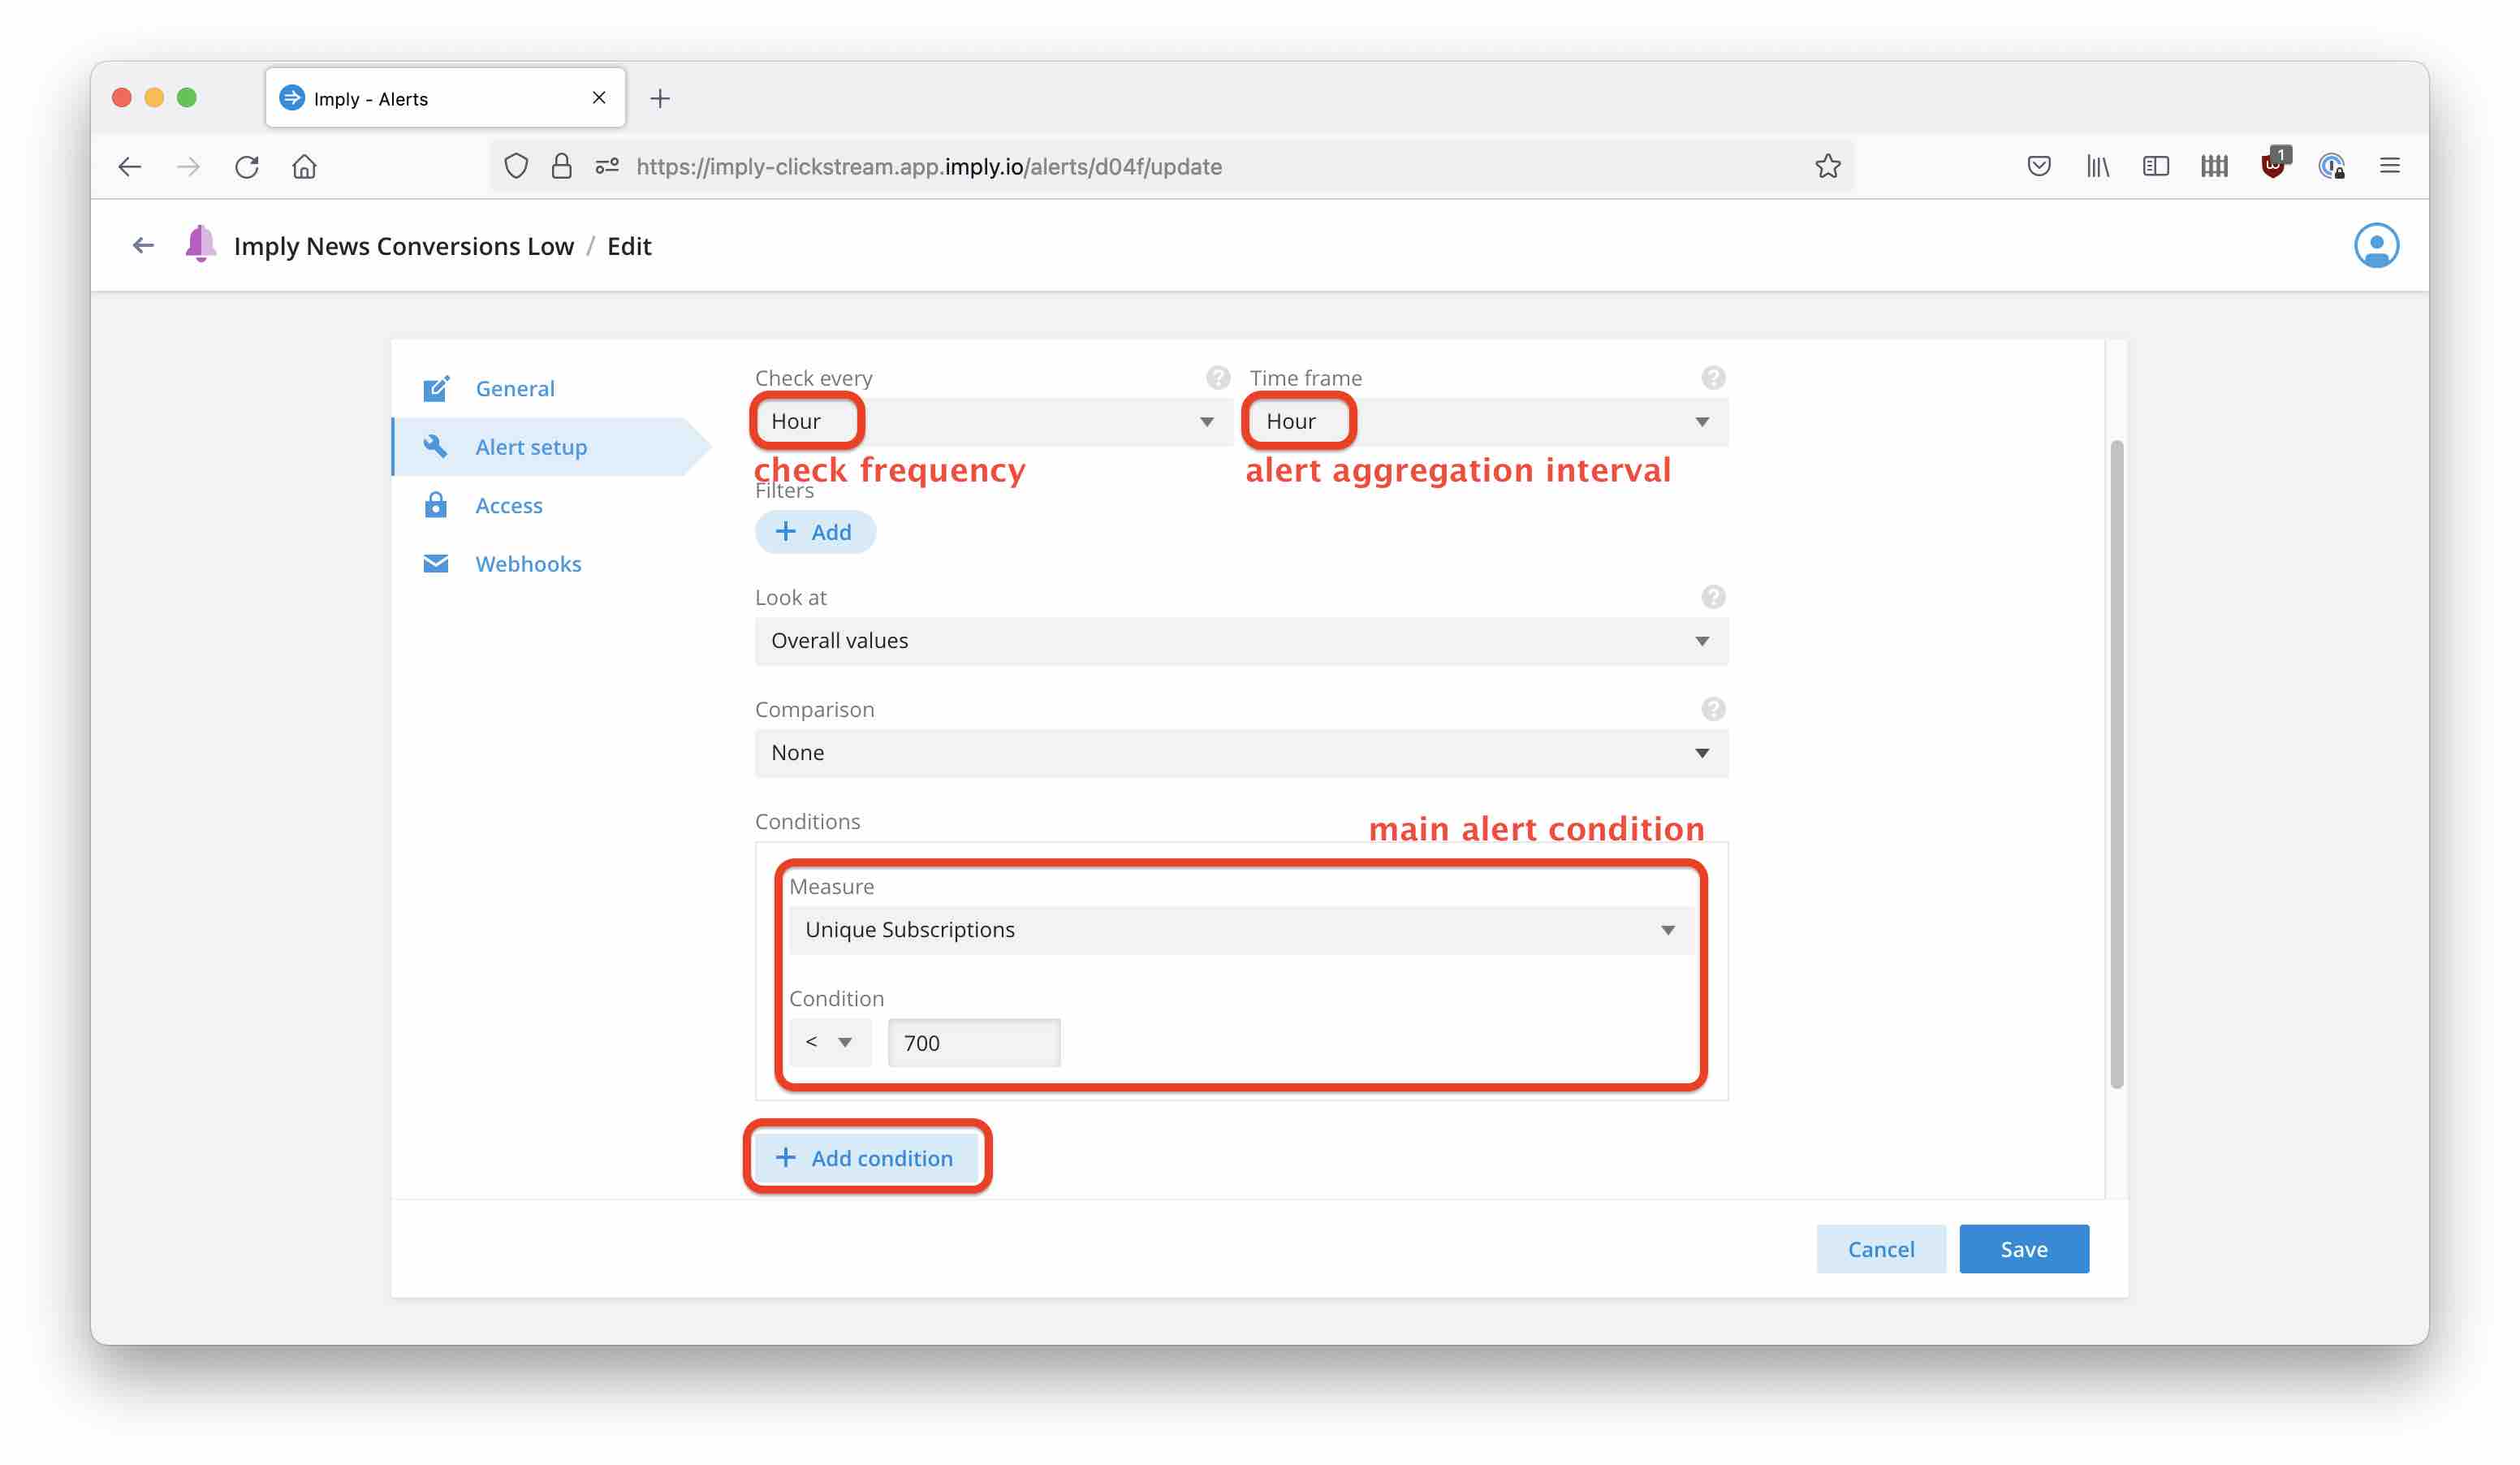Click the back arrow navigation icon
The height and width of the screenshot is (1465, 2520).
(x=145, y=246)
